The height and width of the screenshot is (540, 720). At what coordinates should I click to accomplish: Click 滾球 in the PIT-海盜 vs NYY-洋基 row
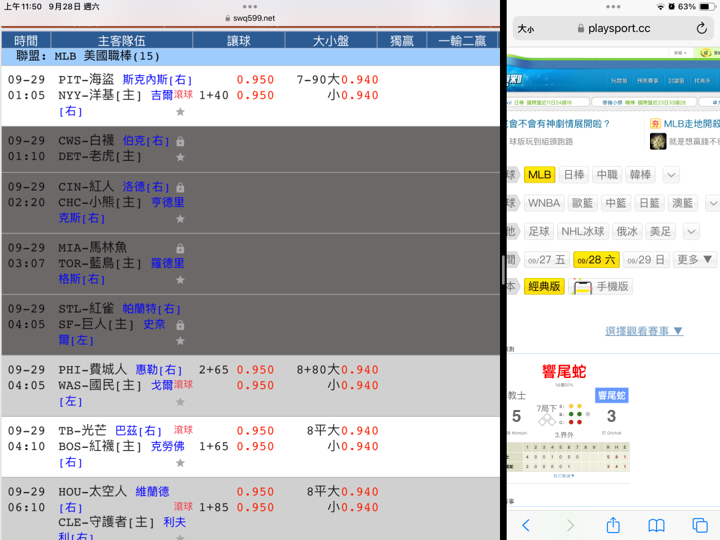coord(183,94)
